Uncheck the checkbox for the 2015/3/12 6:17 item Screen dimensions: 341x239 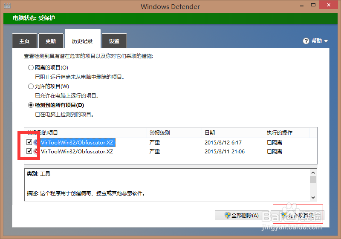point(29,142)
